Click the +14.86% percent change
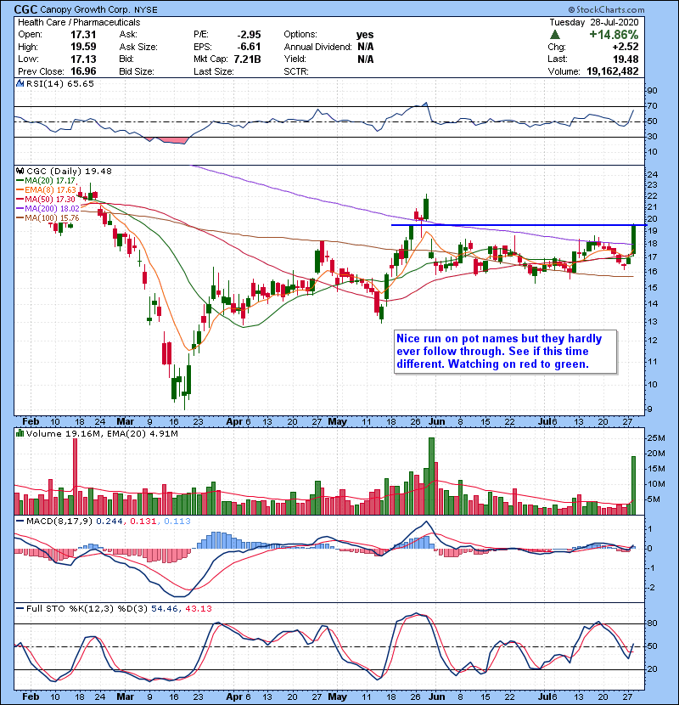 (x=614, y=34)
